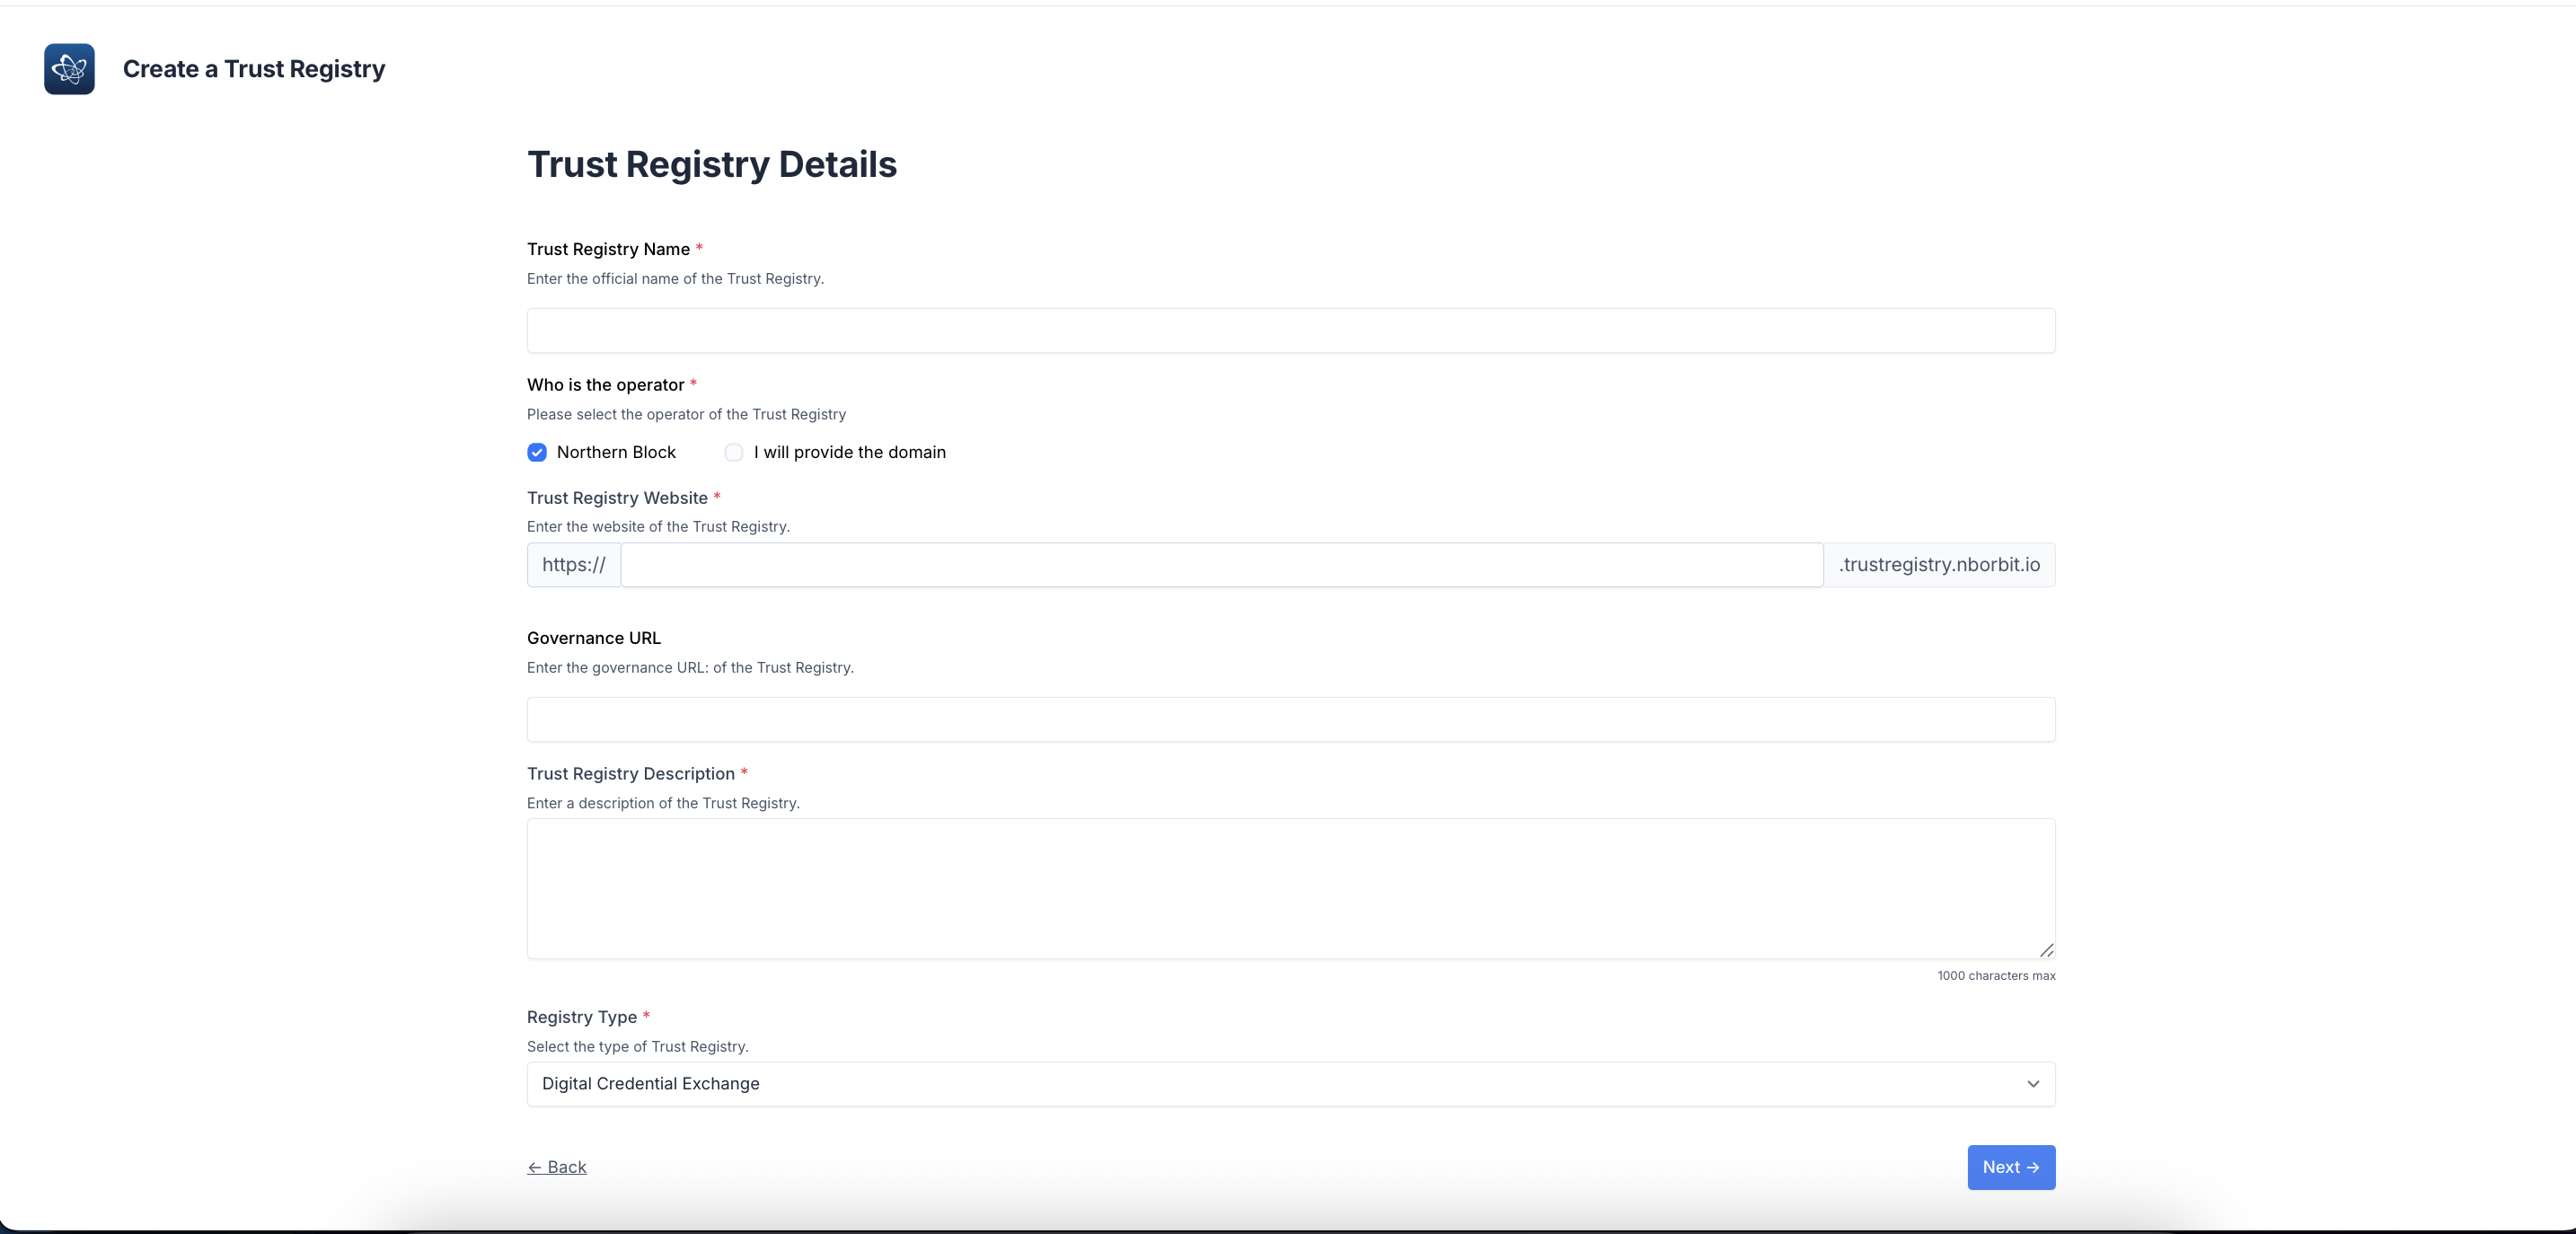Change Digital Credential Exchange to another registry type
The height and width of the screenshot is (1234, 2576).
pos(1290,1084)
